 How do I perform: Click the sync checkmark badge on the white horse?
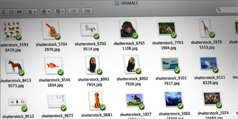coord(96,36)
